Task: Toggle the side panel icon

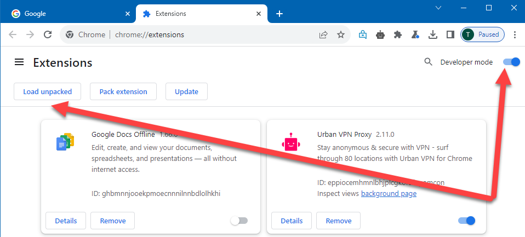Action: tap(450, 34)
